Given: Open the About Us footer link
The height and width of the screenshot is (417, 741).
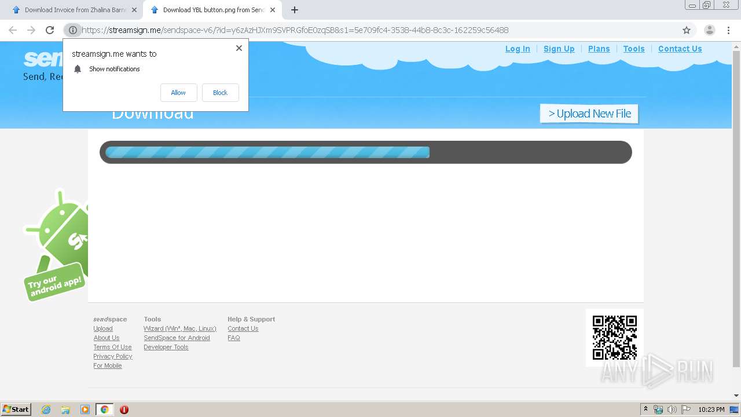Looking at the screenshot, I should point(107,338).
